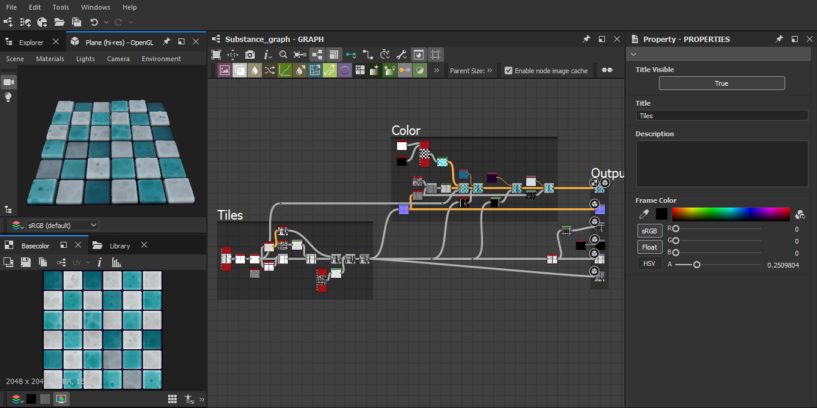Click the HSV color mode button

tap(649, 263)
